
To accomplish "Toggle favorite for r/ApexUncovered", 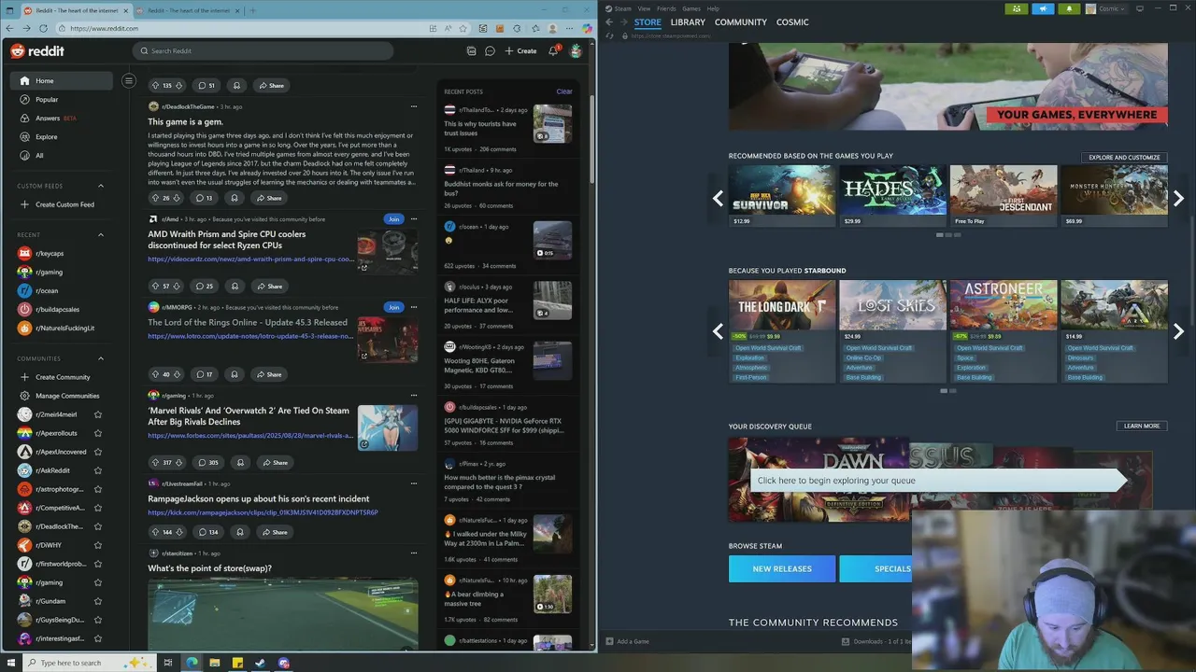I will [98, 452].
